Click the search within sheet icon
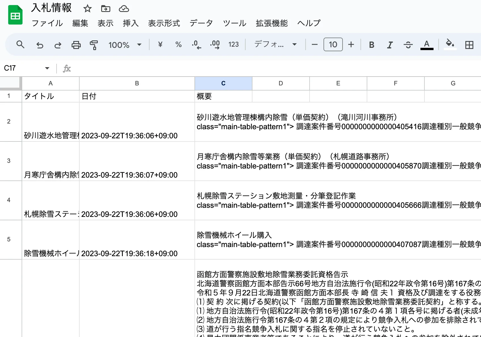Screen dimensions: 481x337 point(20,45)
